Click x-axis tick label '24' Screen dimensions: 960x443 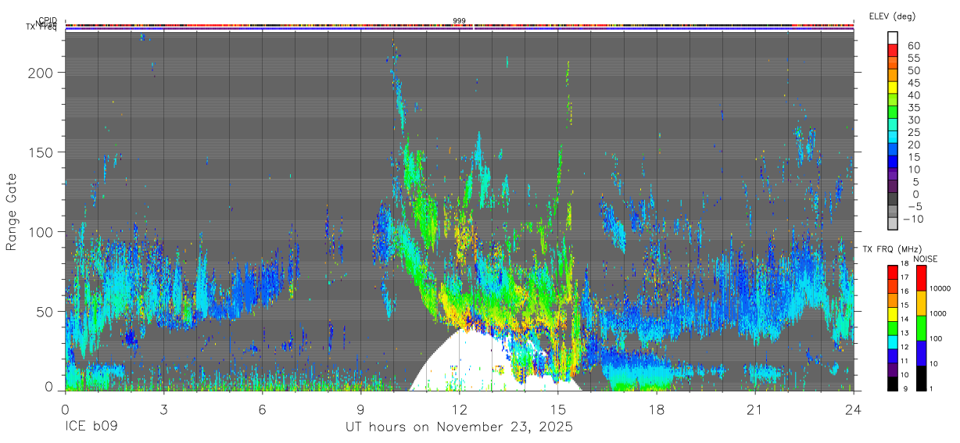click(854, 409)
